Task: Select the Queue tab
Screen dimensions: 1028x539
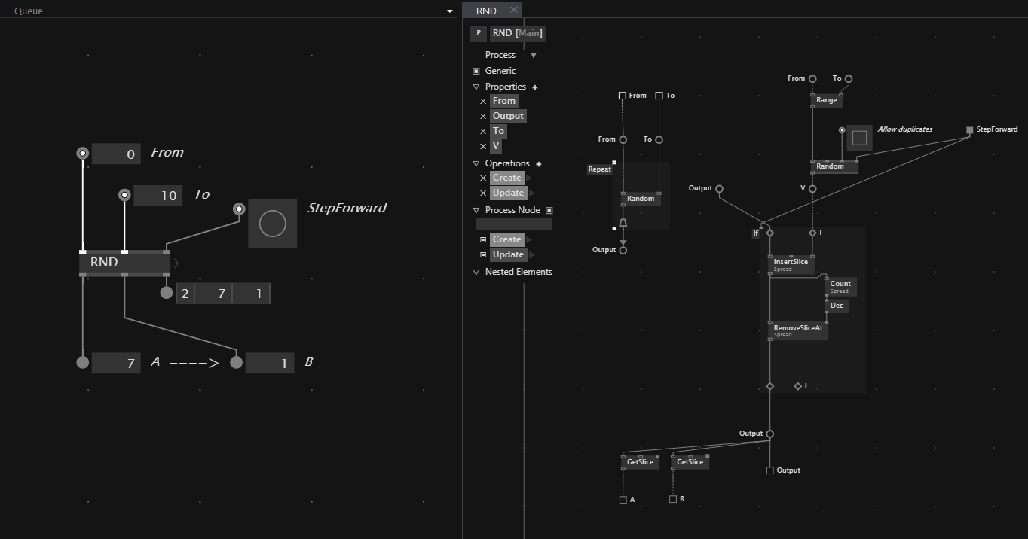Action: tap(29, 11)
